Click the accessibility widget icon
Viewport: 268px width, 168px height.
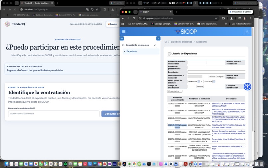(x=247, y=87)
